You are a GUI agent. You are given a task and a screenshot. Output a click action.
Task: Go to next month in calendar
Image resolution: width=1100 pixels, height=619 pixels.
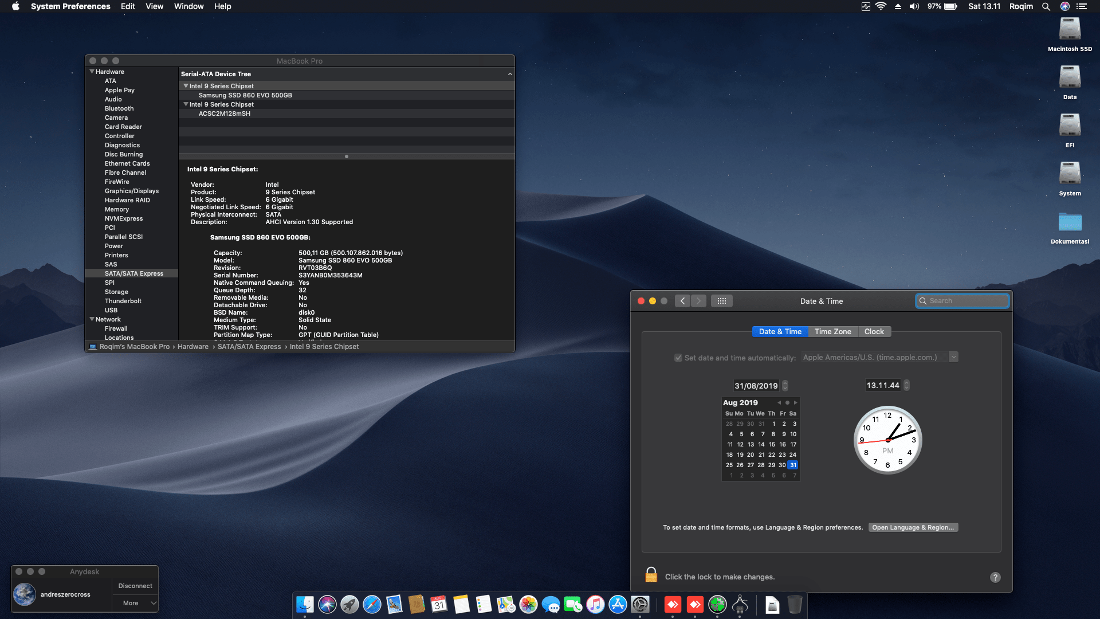(795, 403)
